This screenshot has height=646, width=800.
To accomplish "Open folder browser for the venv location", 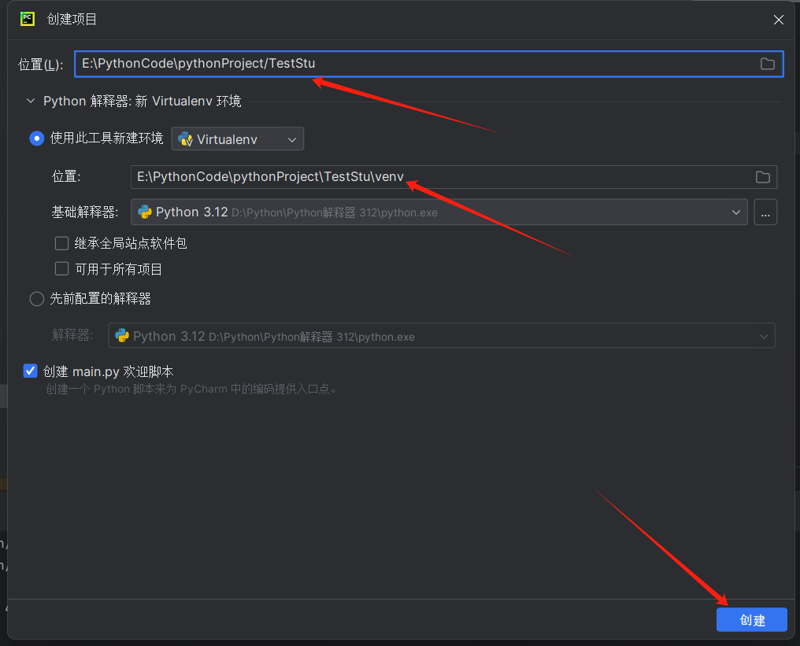I will pos(762,177).
